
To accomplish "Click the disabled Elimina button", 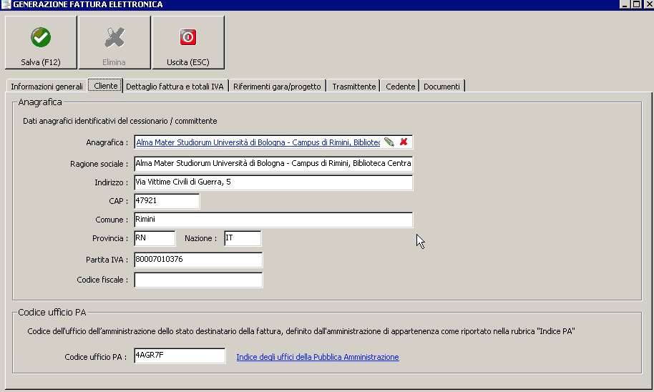I will click(114, 42).
